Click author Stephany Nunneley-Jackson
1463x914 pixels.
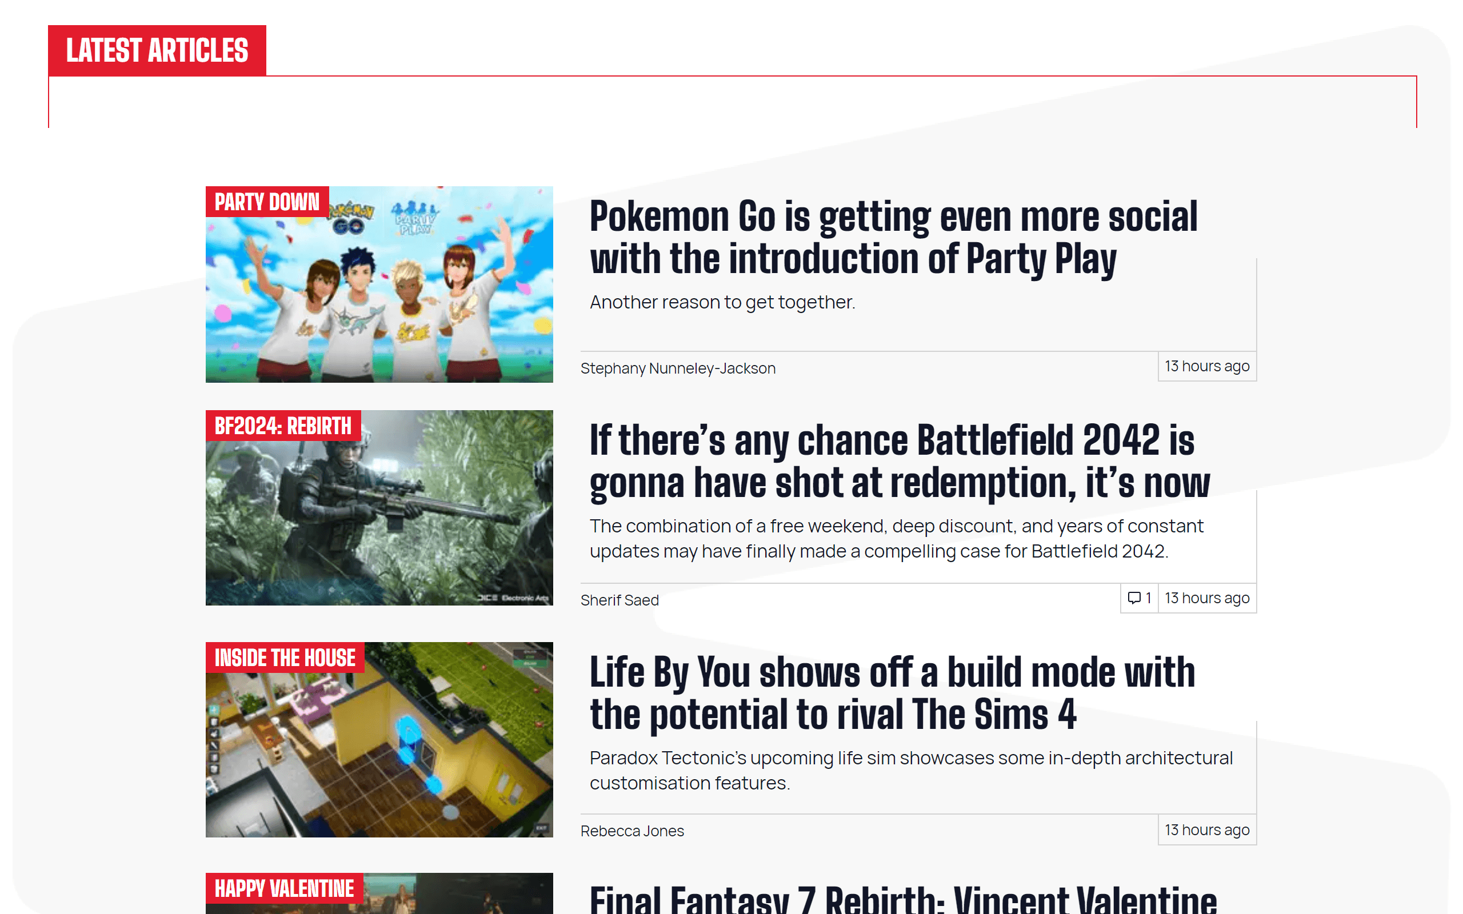678,367
